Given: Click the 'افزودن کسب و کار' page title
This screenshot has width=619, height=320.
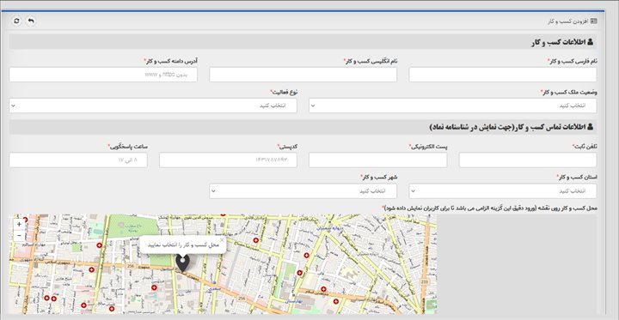Looking at the screenshot, I should tap(572, 21).
